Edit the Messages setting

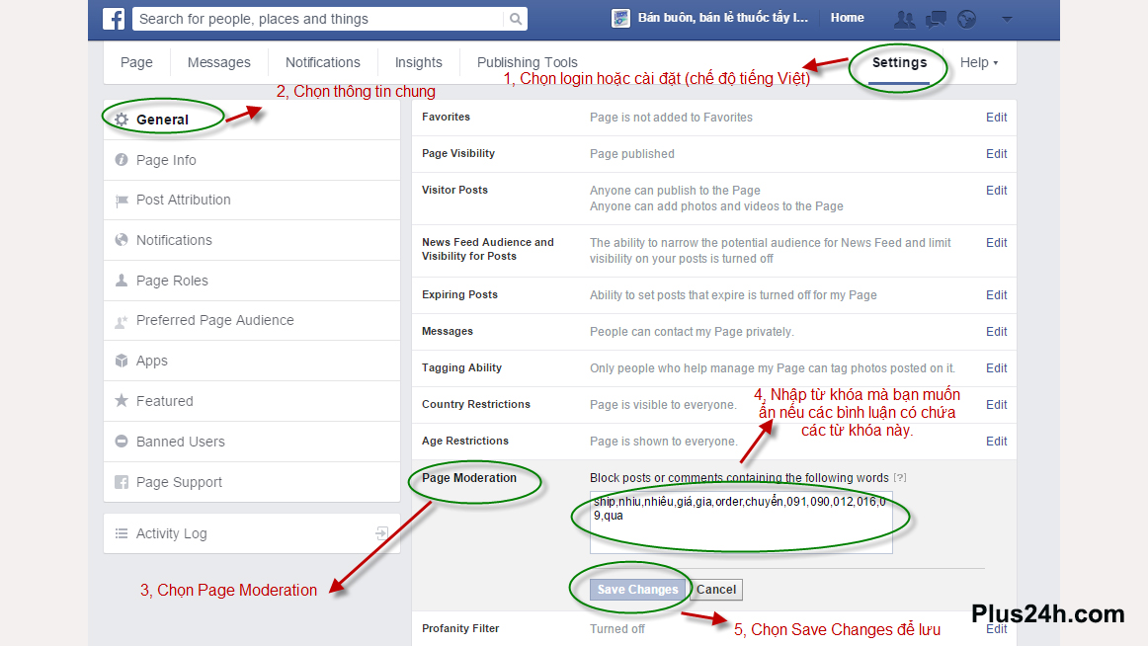click(x=996, y=332)
